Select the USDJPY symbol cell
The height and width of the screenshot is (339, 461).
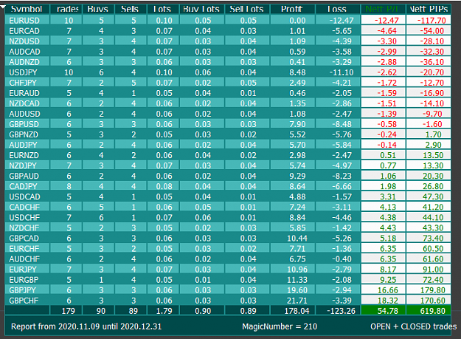[27, 72]
